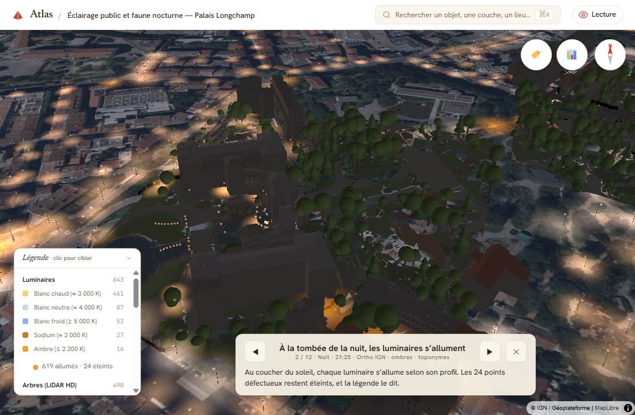Open the attribution info icon
The image size is (635, 415).
click(627, 408)
